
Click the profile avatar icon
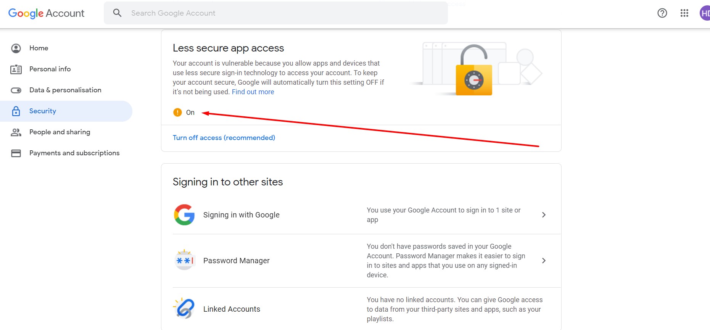click(x=705, y=13)
